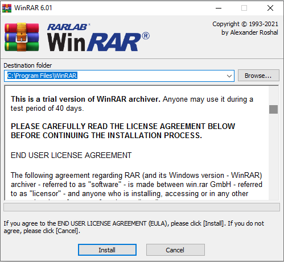The height and width of the screenshot is (262, 284).
Task: Click the "by Alexander Roshal" text
Action: 250,32
